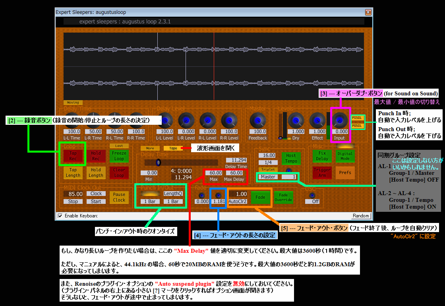This screenshot has height=306, width=445.
Task: Open the LengthQ dropdown
Action: [173, 194]
